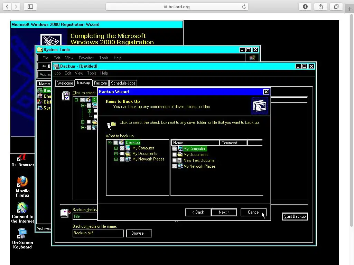
Task: Open the Mozilla Firefox desktop icon
Action: click(x=22, y=187)
